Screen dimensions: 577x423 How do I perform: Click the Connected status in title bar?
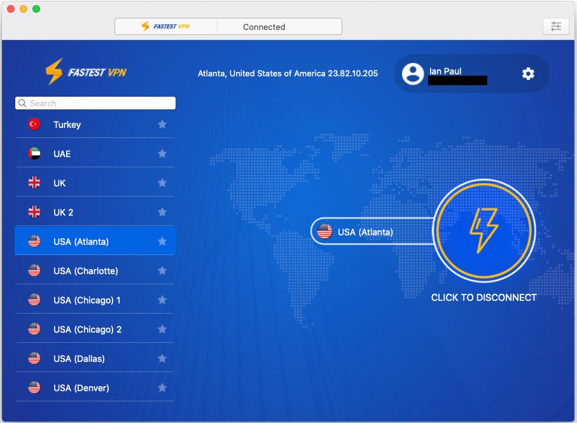tap(264, 27)
